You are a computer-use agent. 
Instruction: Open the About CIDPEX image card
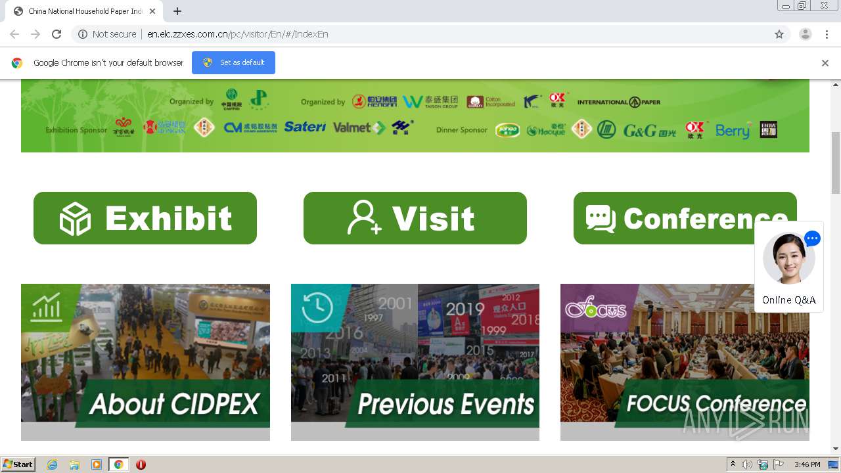point(145,362)
